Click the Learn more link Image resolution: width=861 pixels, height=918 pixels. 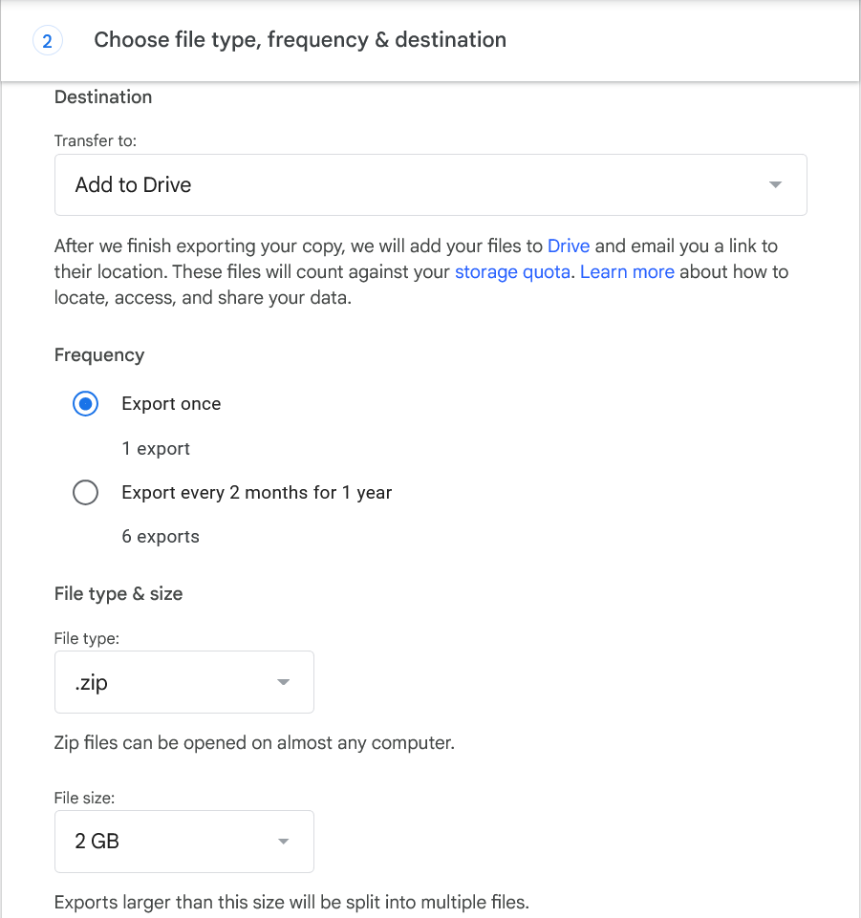point(627,271)
